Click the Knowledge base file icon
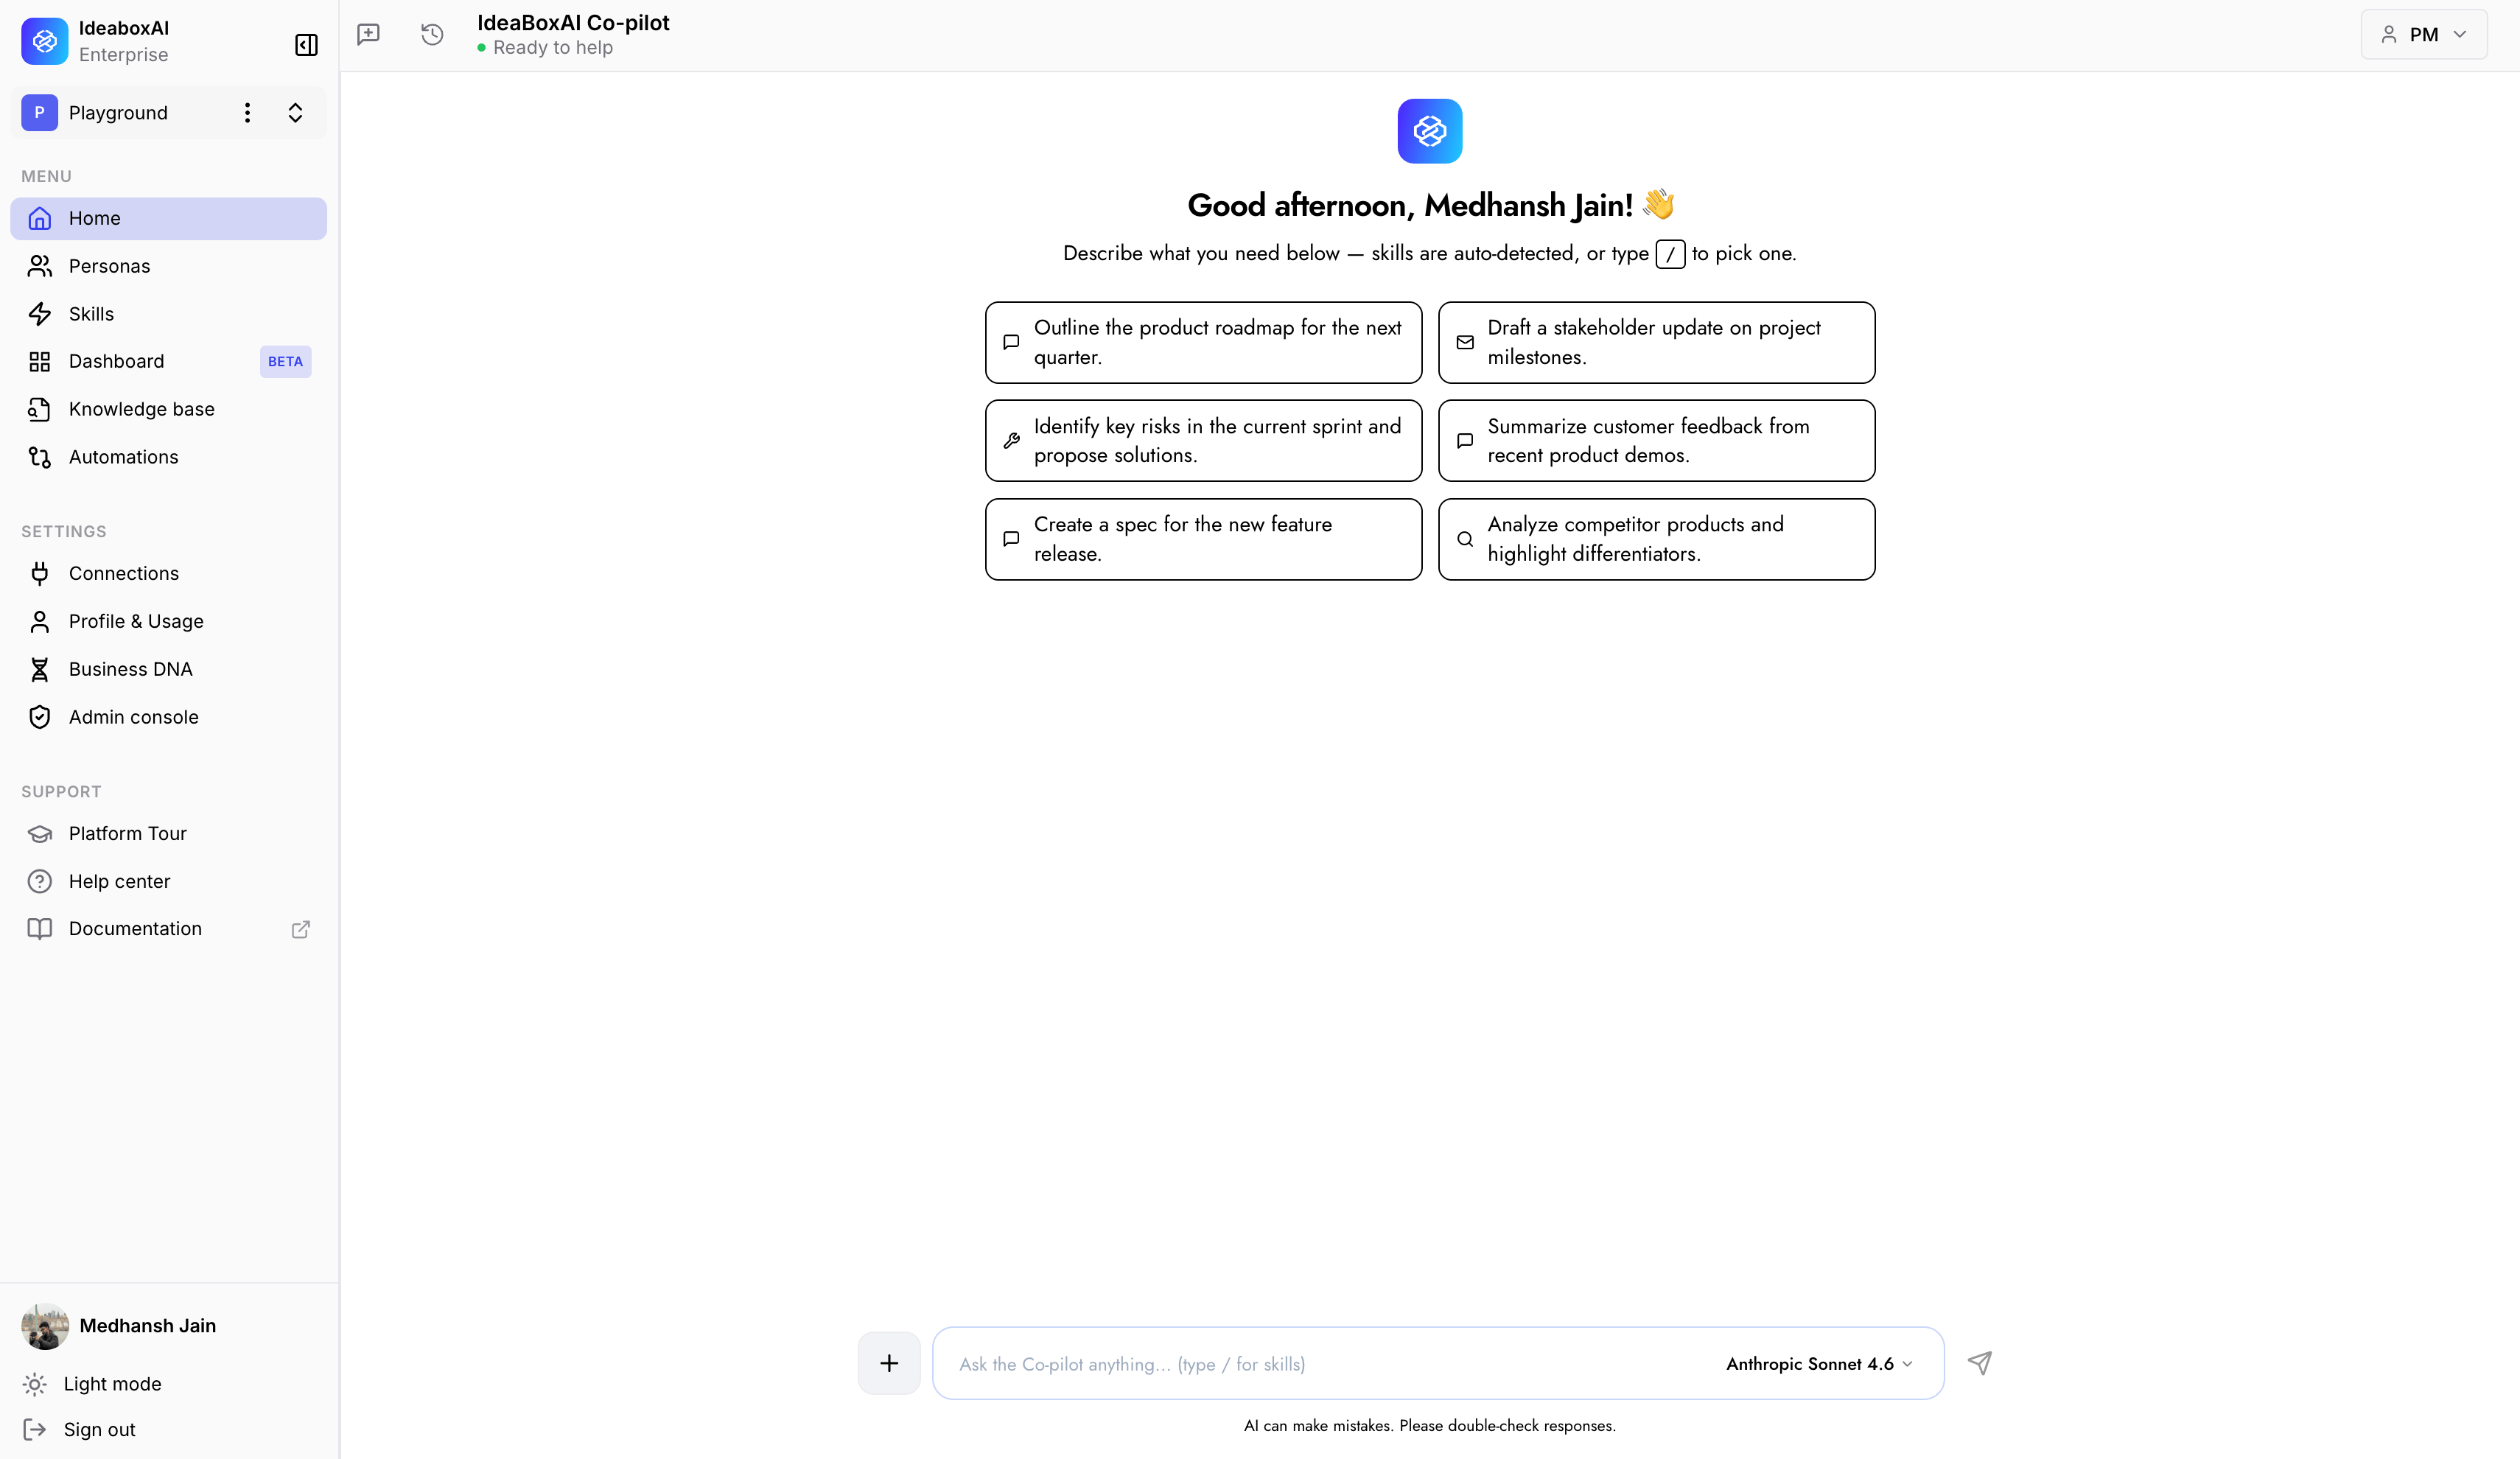 click(x=40, y=409)
